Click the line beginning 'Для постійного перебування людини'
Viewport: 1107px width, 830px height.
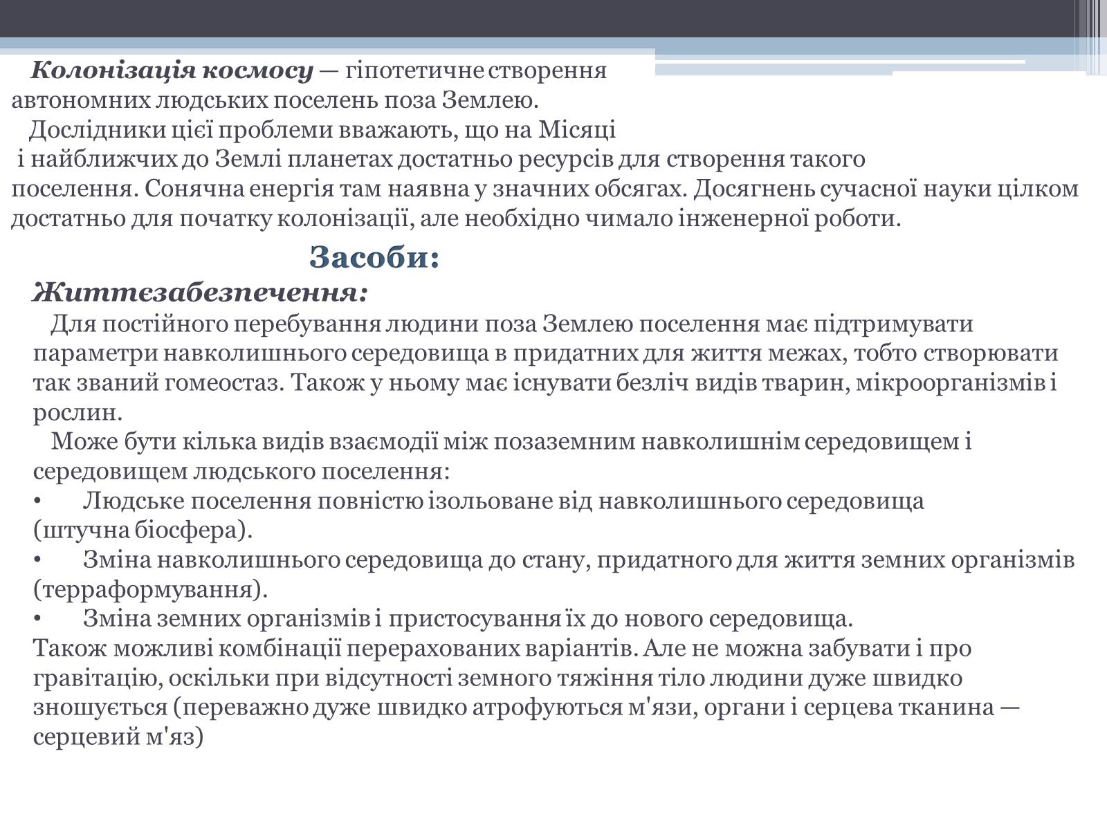click(512, 324)
